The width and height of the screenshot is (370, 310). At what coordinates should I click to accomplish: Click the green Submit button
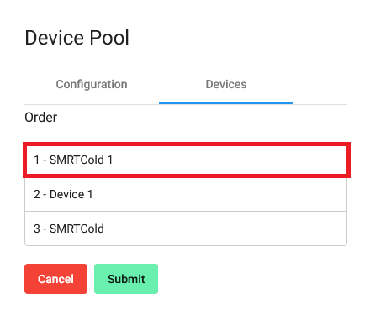point(126,279)
